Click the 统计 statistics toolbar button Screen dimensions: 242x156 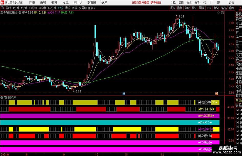tap(194, 8)
